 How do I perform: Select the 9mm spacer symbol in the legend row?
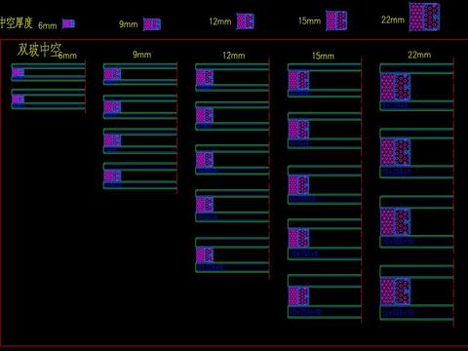[x=152, y=24]
